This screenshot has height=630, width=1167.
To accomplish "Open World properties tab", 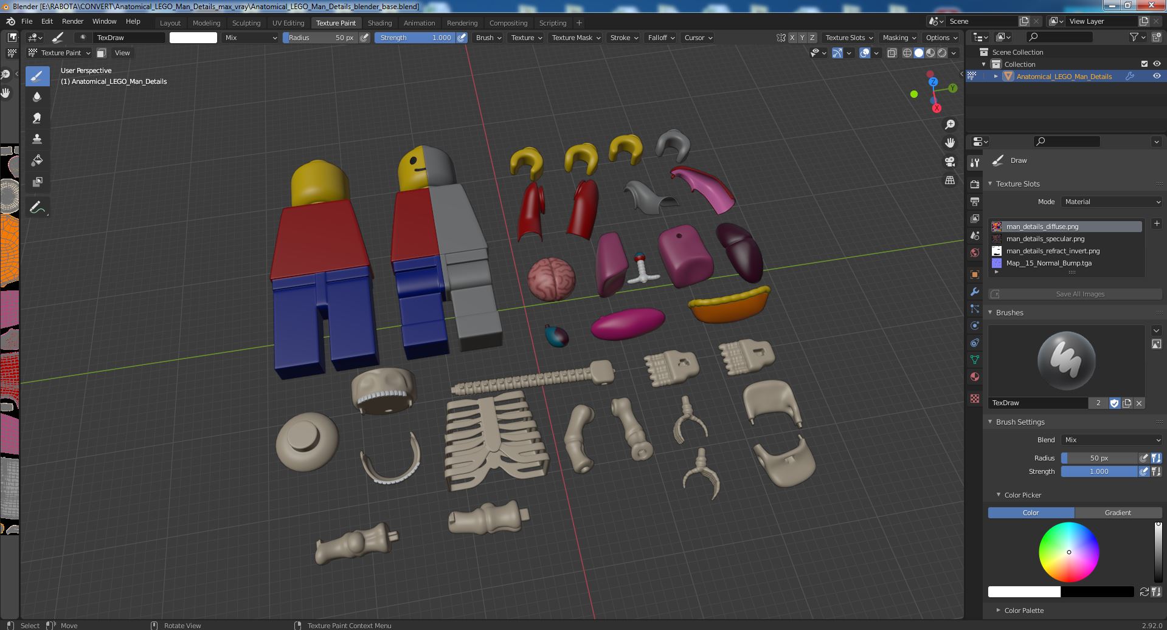I will coord(975,253).
